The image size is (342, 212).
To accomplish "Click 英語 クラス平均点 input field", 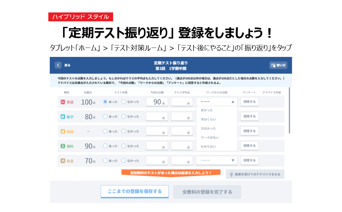I will (x=182, y=102).
